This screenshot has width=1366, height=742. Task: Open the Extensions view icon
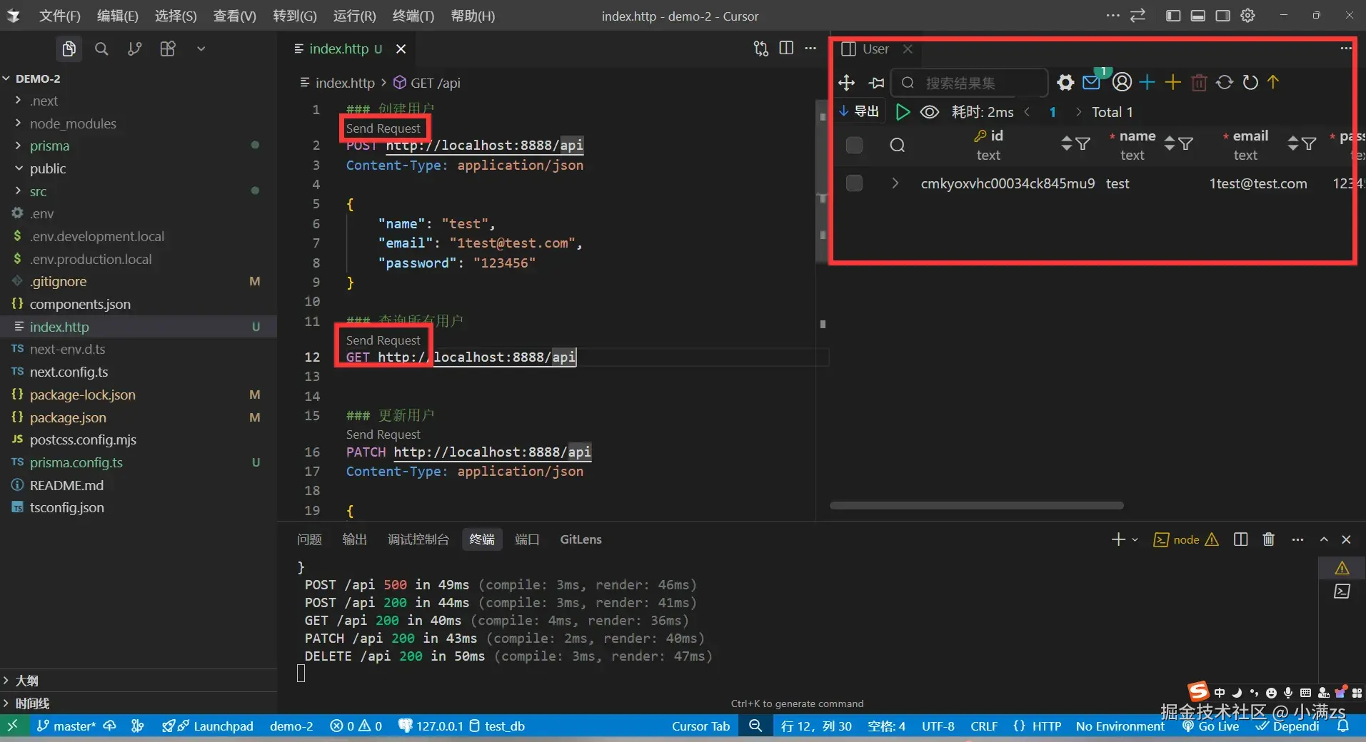tap(168, 49)
